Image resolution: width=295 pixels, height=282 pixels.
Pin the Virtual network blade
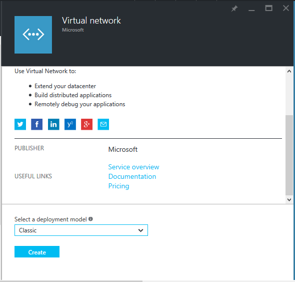point(234,9)
